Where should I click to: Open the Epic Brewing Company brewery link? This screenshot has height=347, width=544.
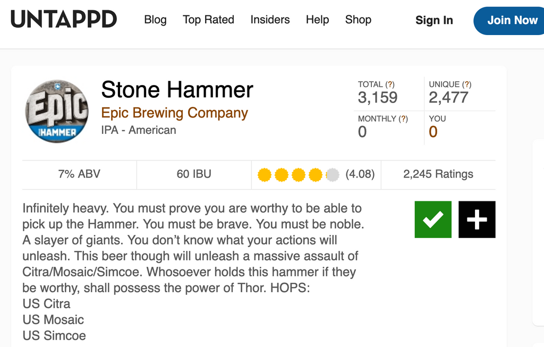pos(174,113)
